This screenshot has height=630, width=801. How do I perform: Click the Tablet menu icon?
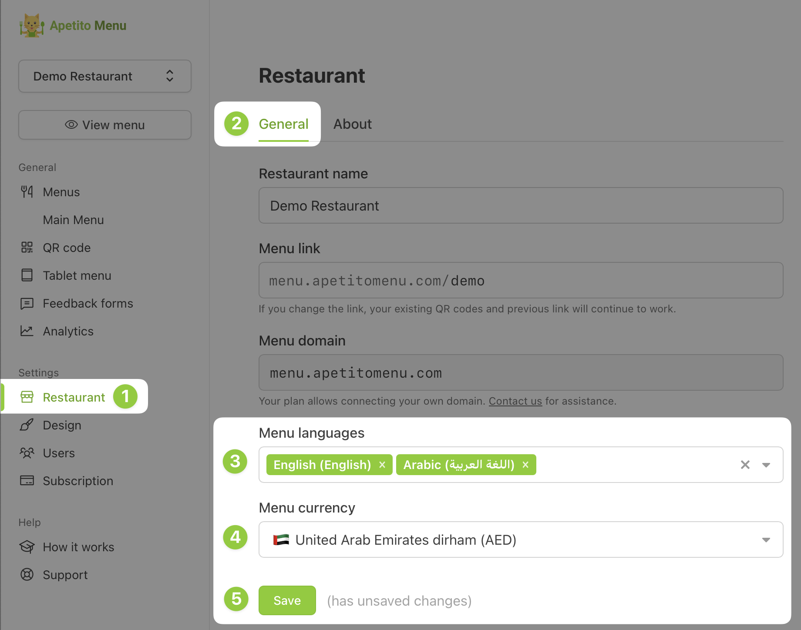pyautogui.click(x=27, y=275)
